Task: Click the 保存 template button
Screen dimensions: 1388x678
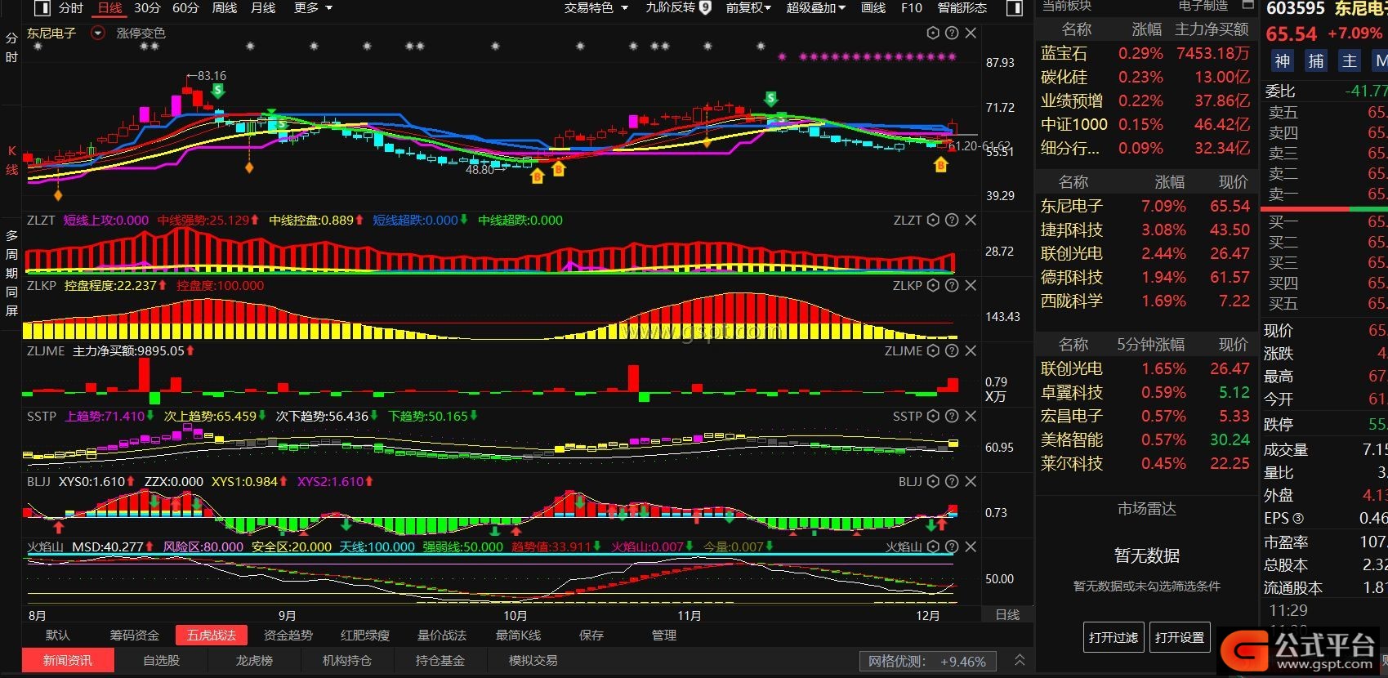Action: 591,635
